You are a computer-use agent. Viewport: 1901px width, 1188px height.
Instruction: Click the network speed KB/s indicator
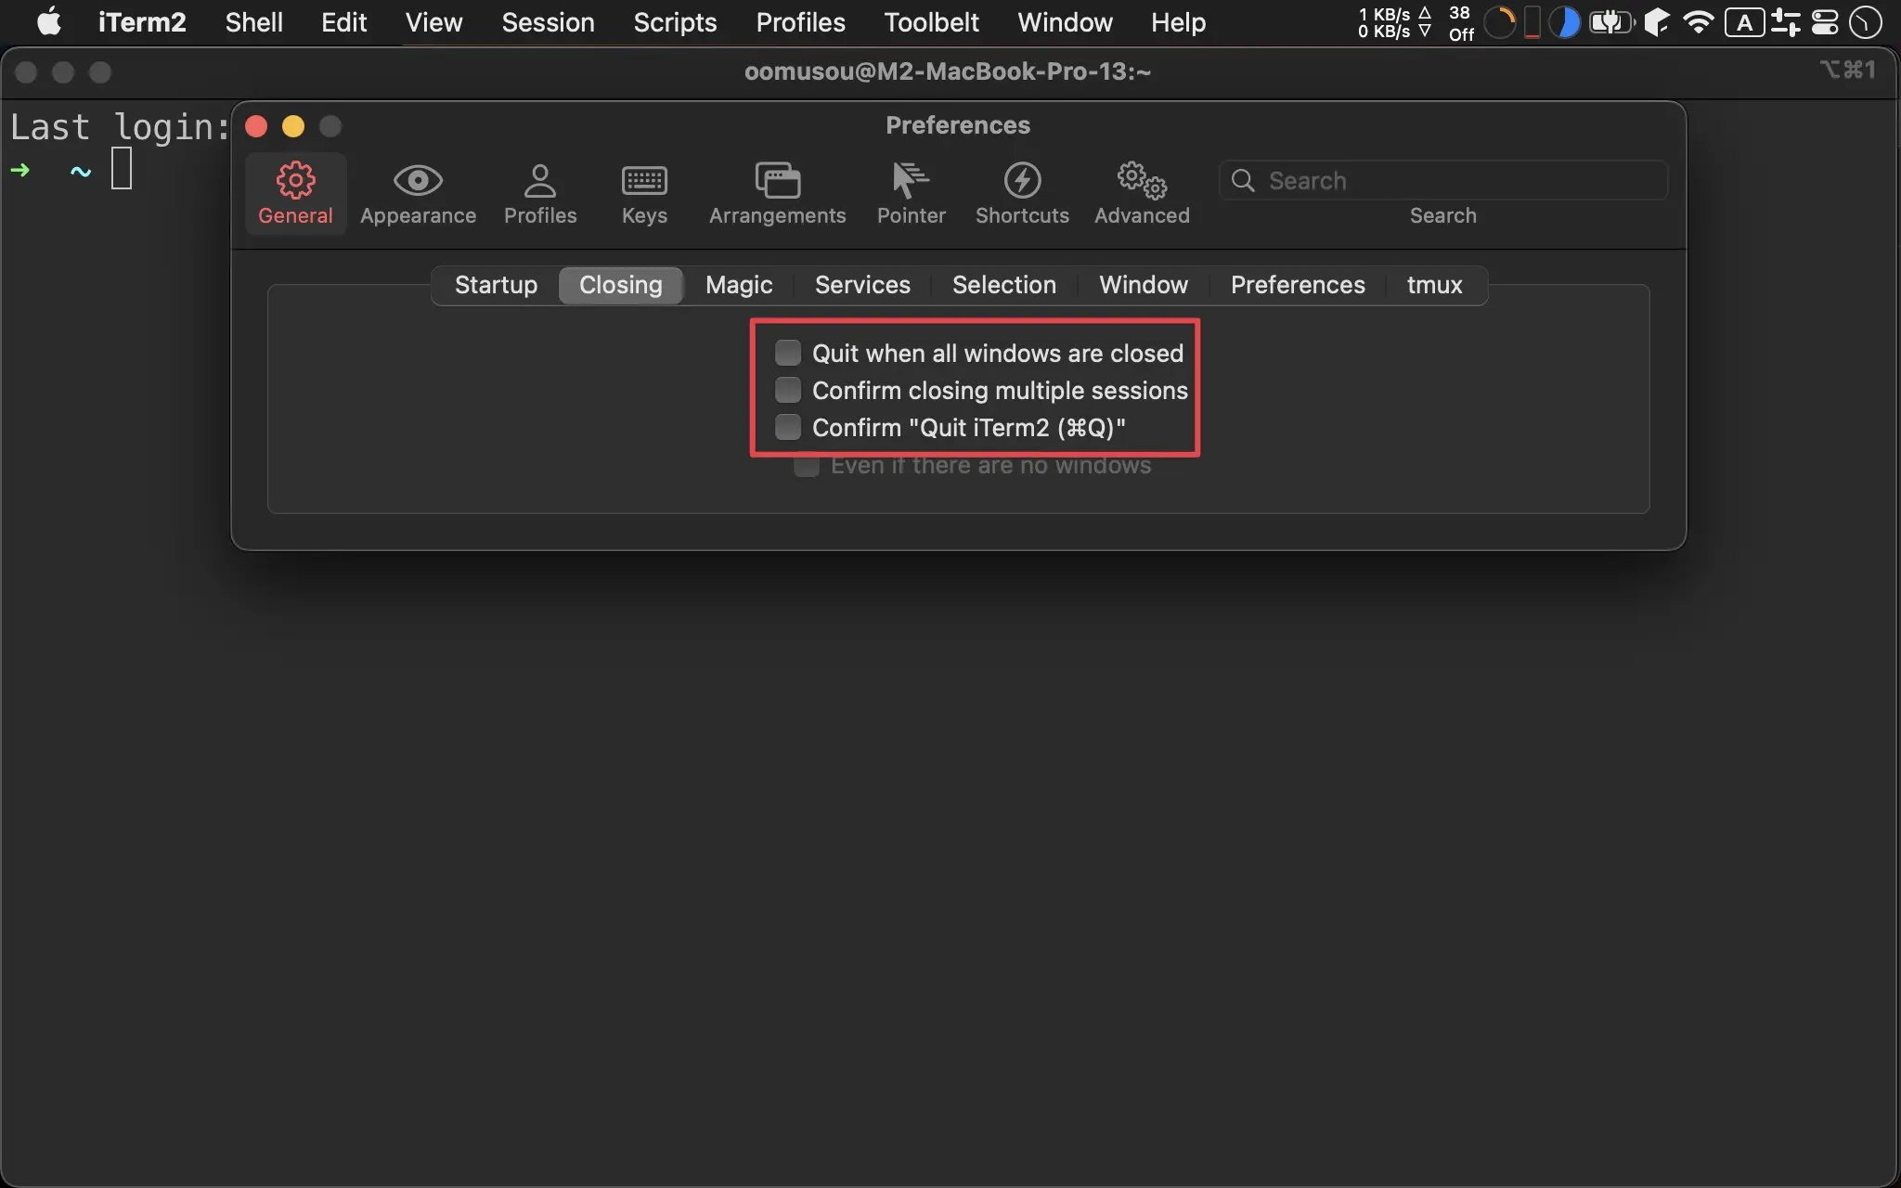(1395, 22)
